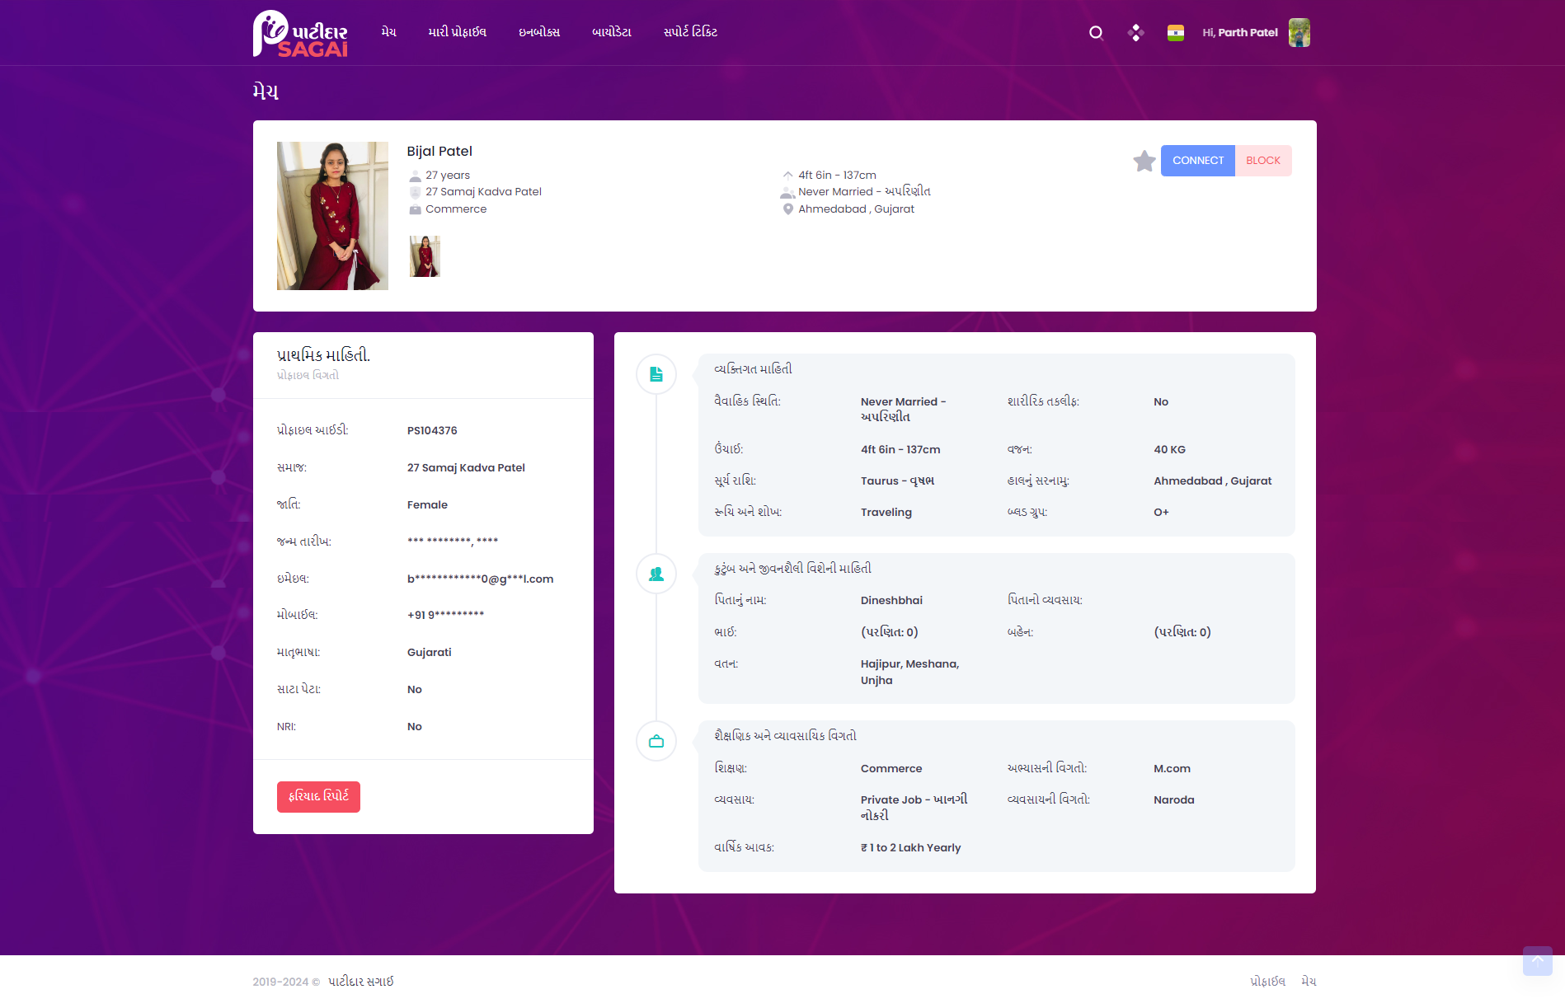Click the CONNECT button

coord(1197,160)
